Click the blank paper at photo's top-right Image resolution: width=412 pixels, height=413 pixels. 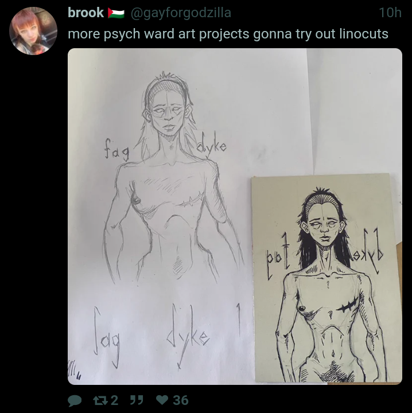click(353, 106)
